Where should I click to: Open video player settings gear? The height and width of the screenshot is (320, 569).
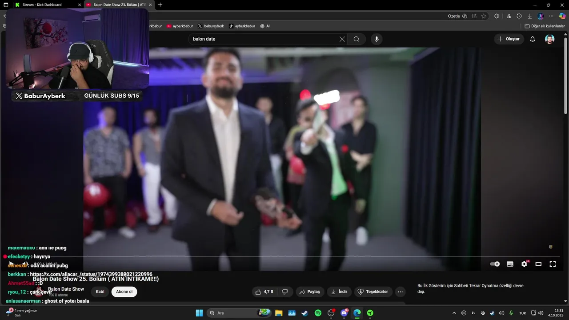(525, 264)
